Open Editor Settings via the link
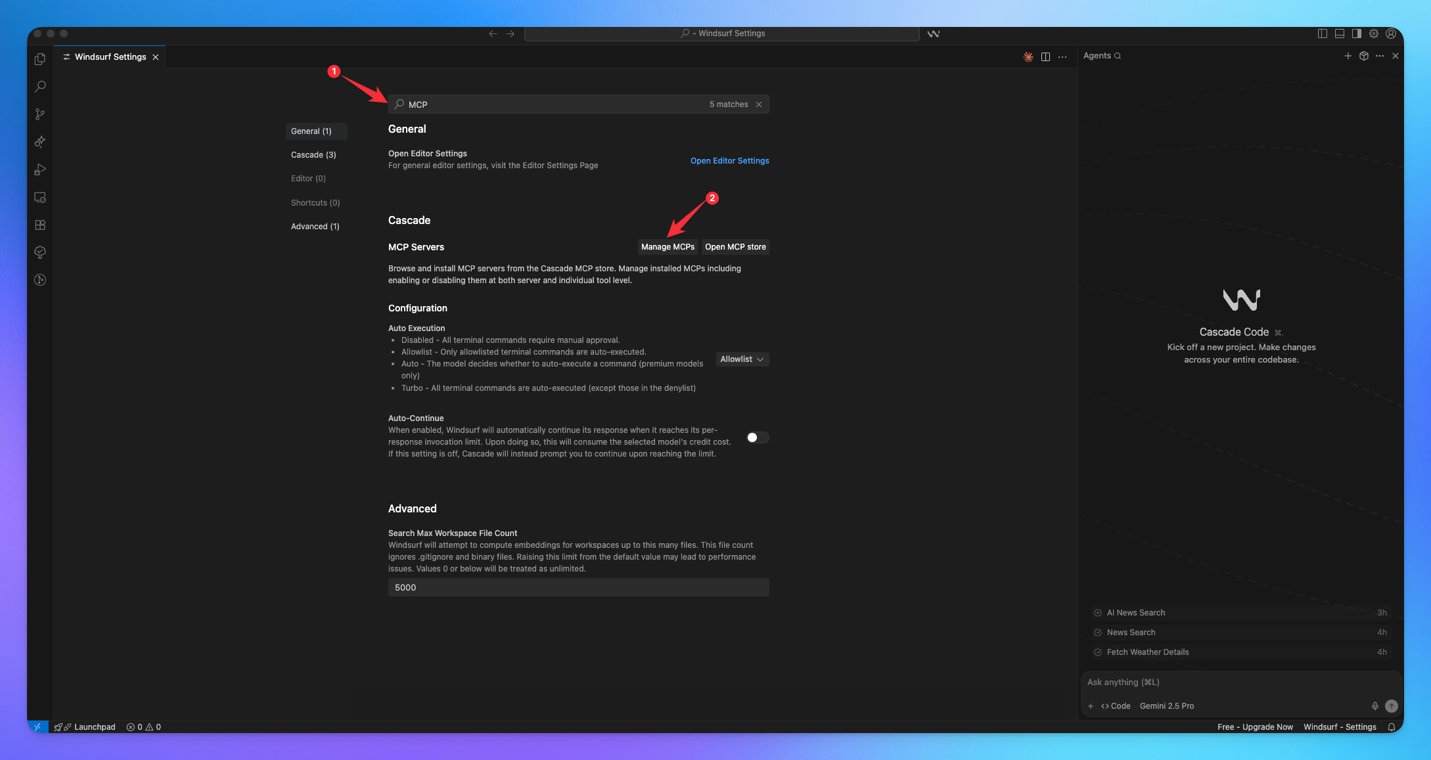Image resolution: width=1431 pixels, height=760 pixels. [x=729, y=160]
